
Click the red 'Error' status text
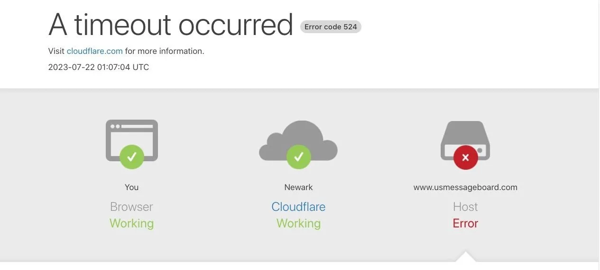point(465,223)
